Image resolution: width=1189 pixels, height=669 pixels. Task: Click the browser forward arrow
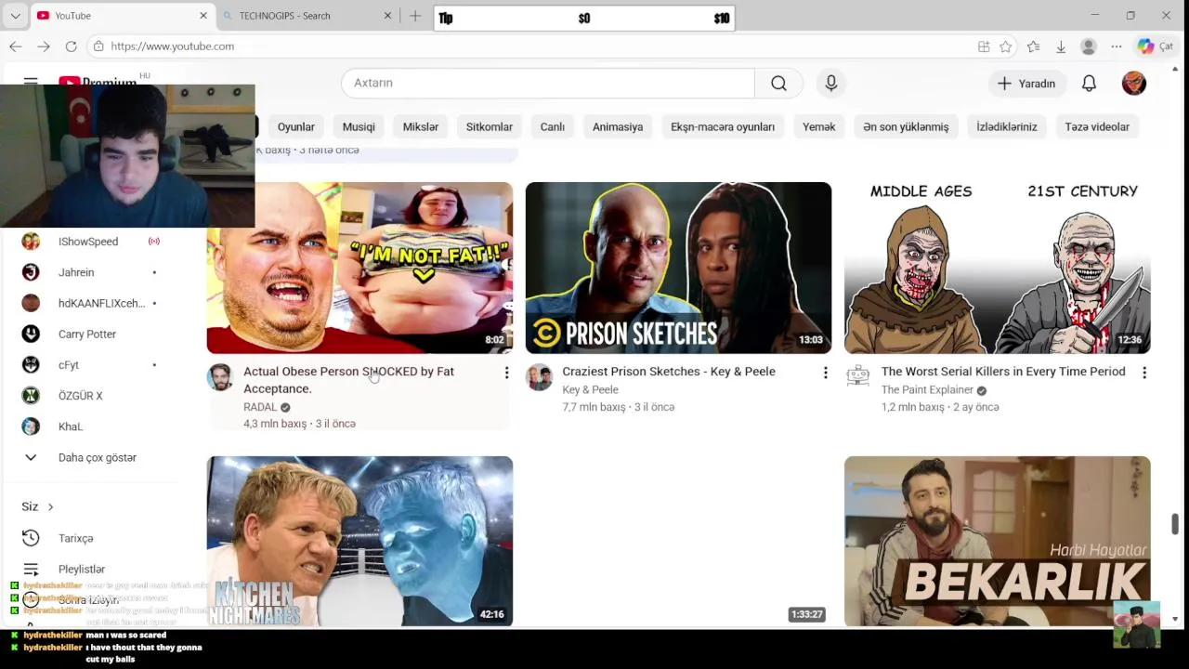(44, 46)
